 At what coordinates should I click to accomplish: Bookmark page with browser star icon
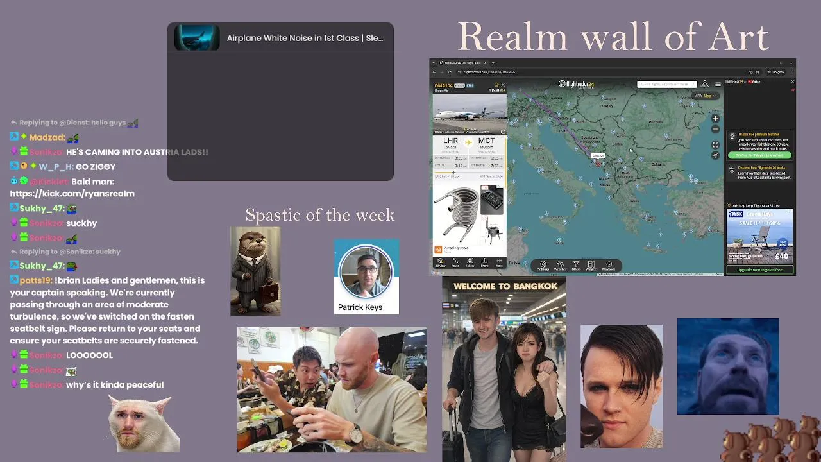click(758, 72)
